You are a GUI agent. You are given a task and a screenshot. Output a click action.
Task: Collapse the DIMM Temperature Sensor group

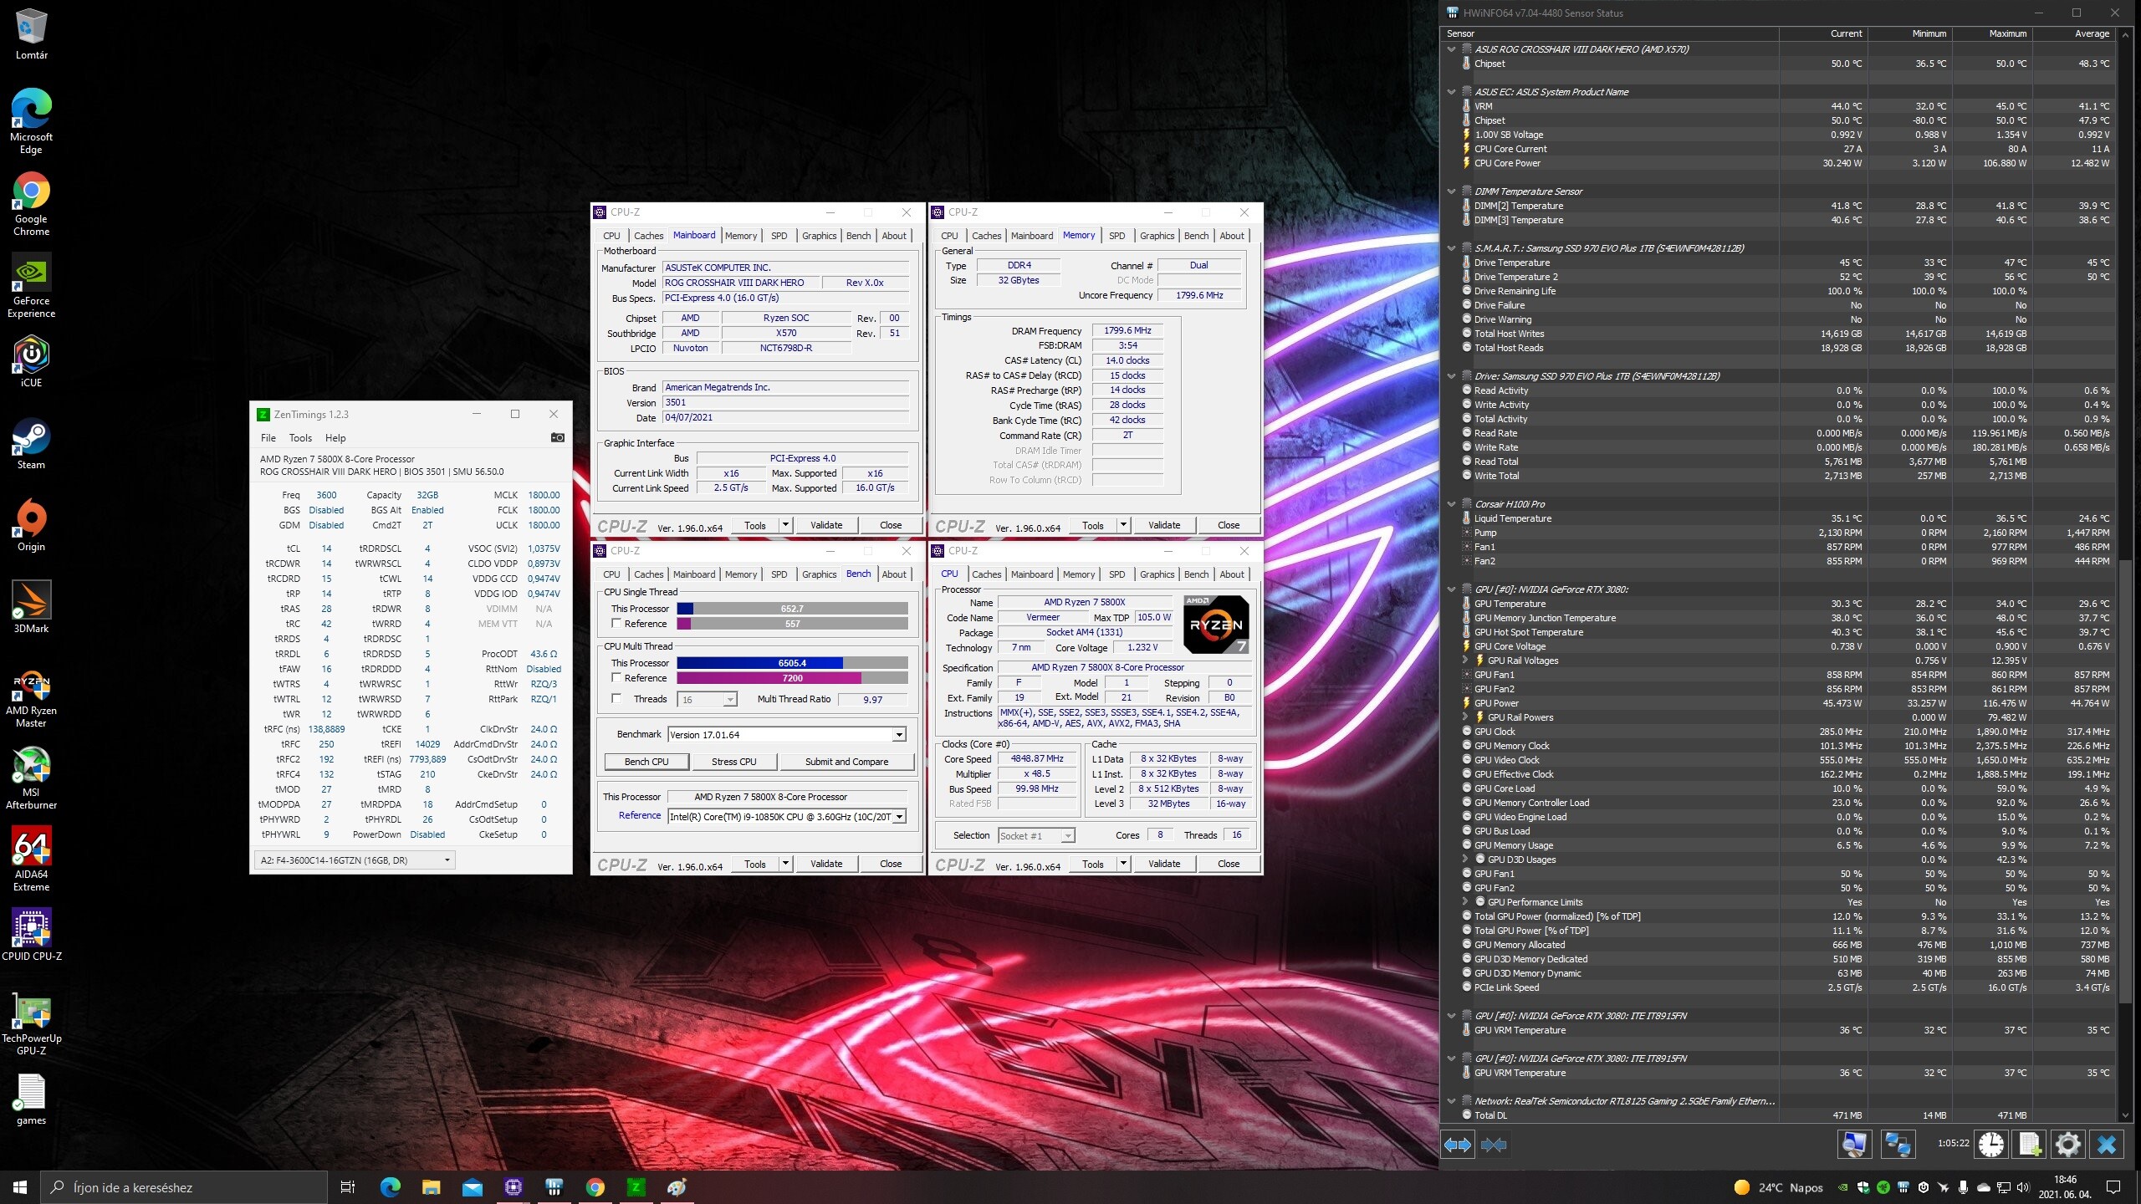[1452, 191]
